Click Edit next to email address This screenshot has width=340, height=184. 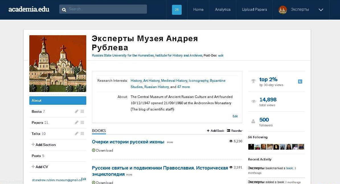(84, 179)
